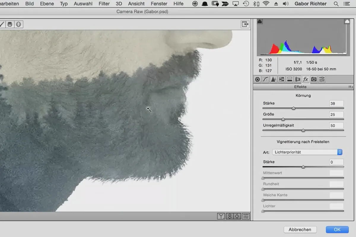The image size is (356, 237).
Task: Open the Art dropdown showing Lichterpriorität
Action: click(x=307, y=152)
